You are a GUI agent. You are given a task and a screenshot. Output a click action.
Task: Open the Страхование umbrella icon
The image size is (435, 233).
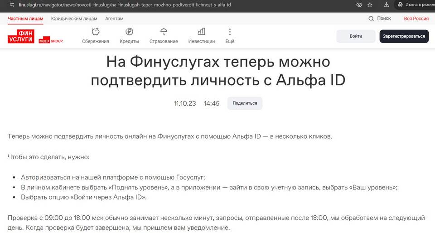164,32
